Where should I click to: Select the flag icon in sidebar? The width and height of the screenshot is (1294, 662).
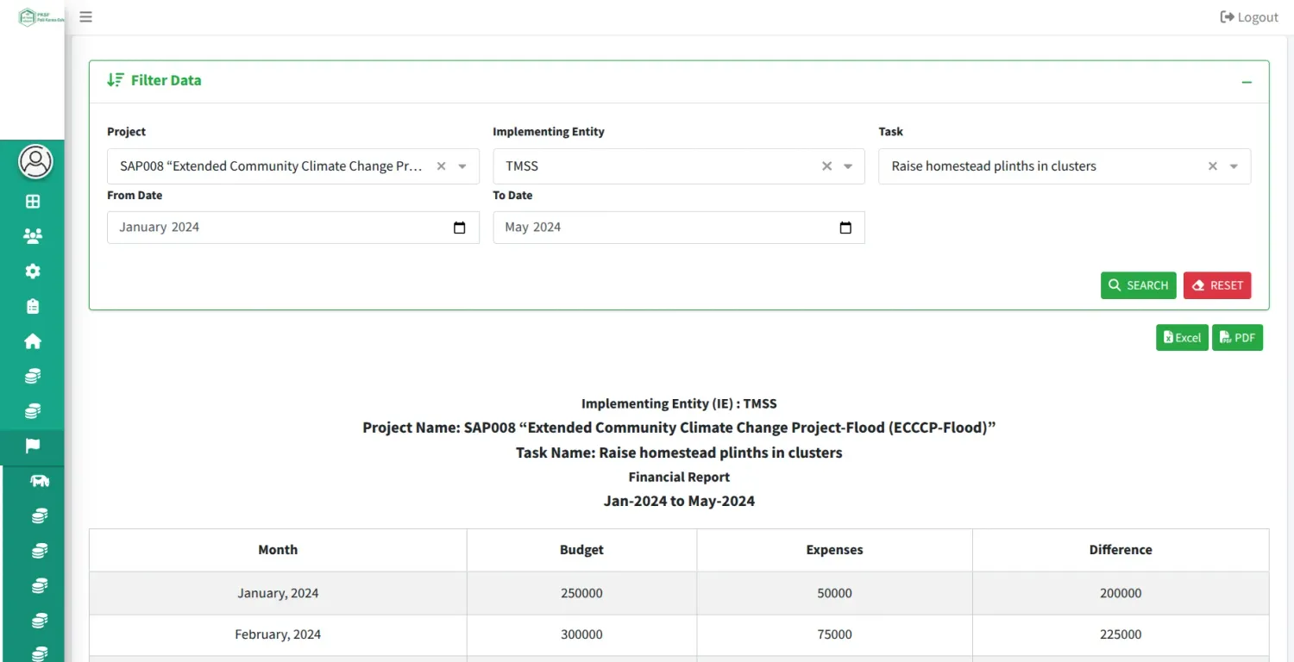click(x=33, y=446)
